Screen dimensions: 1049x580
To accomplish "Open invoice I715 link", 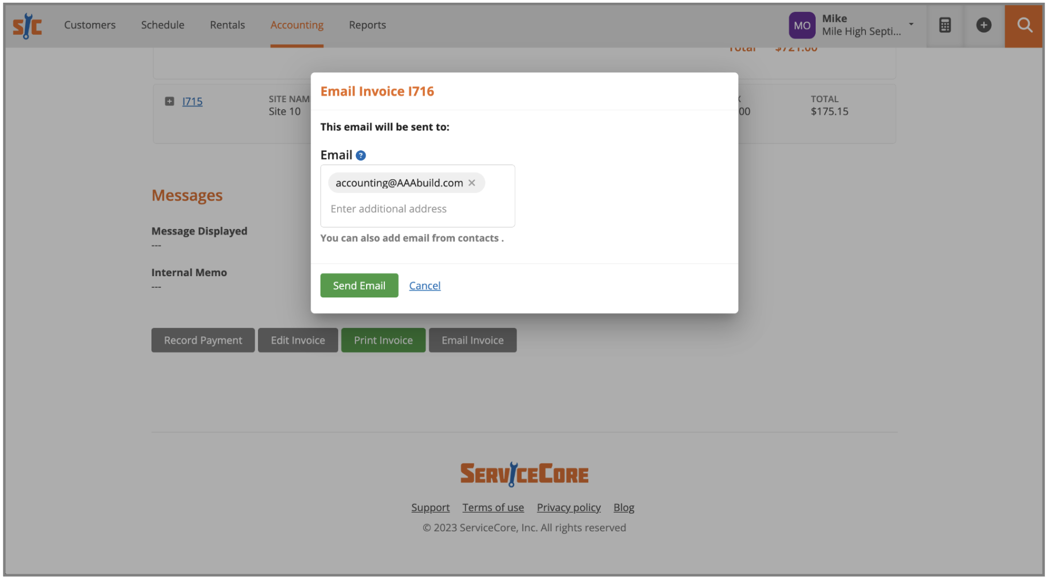I will pos(192,101).
